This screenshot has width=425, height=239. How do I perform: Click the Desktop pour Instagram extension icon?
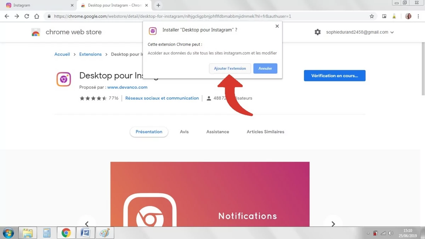[x=64, y=79]
